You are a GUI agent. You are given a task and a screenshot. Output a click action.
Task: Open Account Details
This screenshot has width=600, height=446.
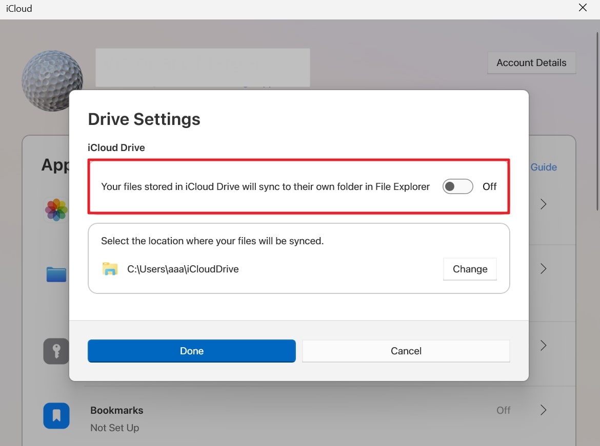click(x=531, y=63)
